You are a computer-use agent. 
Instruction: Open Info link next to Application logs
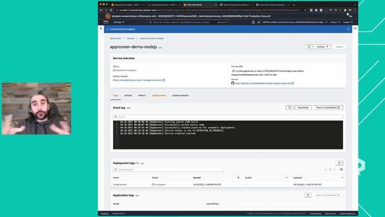pyautogui.click(x=137, y=195)
